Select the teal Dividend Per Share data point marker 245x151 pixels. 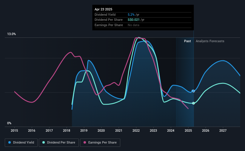[193, 103]
